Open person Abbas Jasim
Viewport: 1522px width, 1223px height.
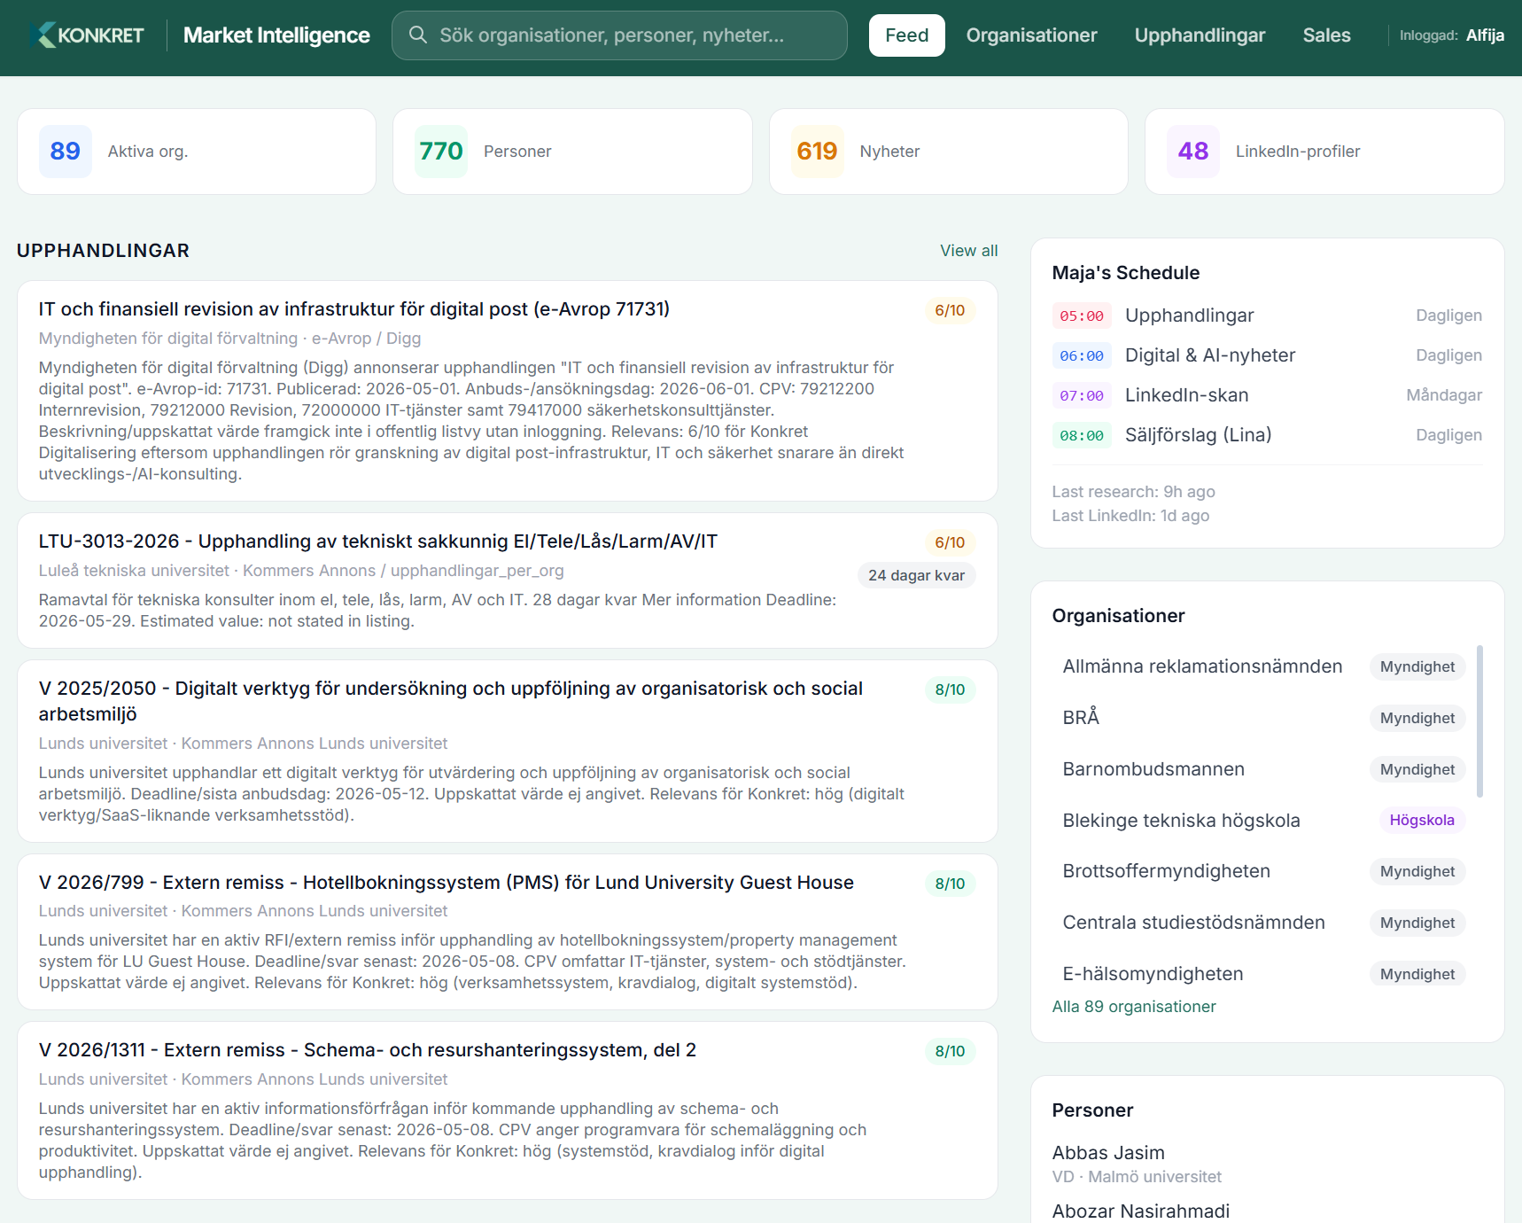coord(1108,1153)
